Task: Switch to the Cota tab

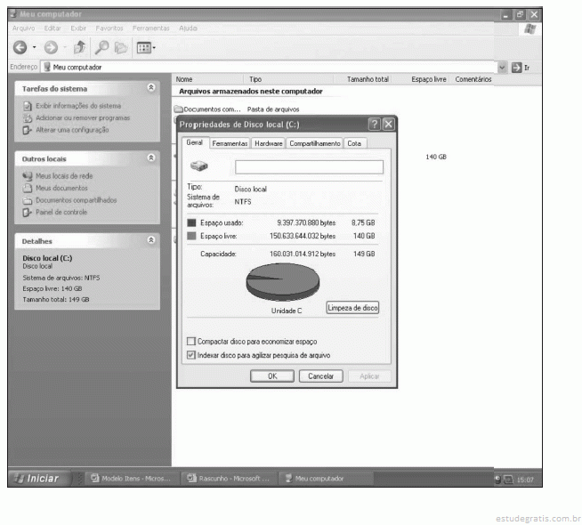Action: pos(355,143)
